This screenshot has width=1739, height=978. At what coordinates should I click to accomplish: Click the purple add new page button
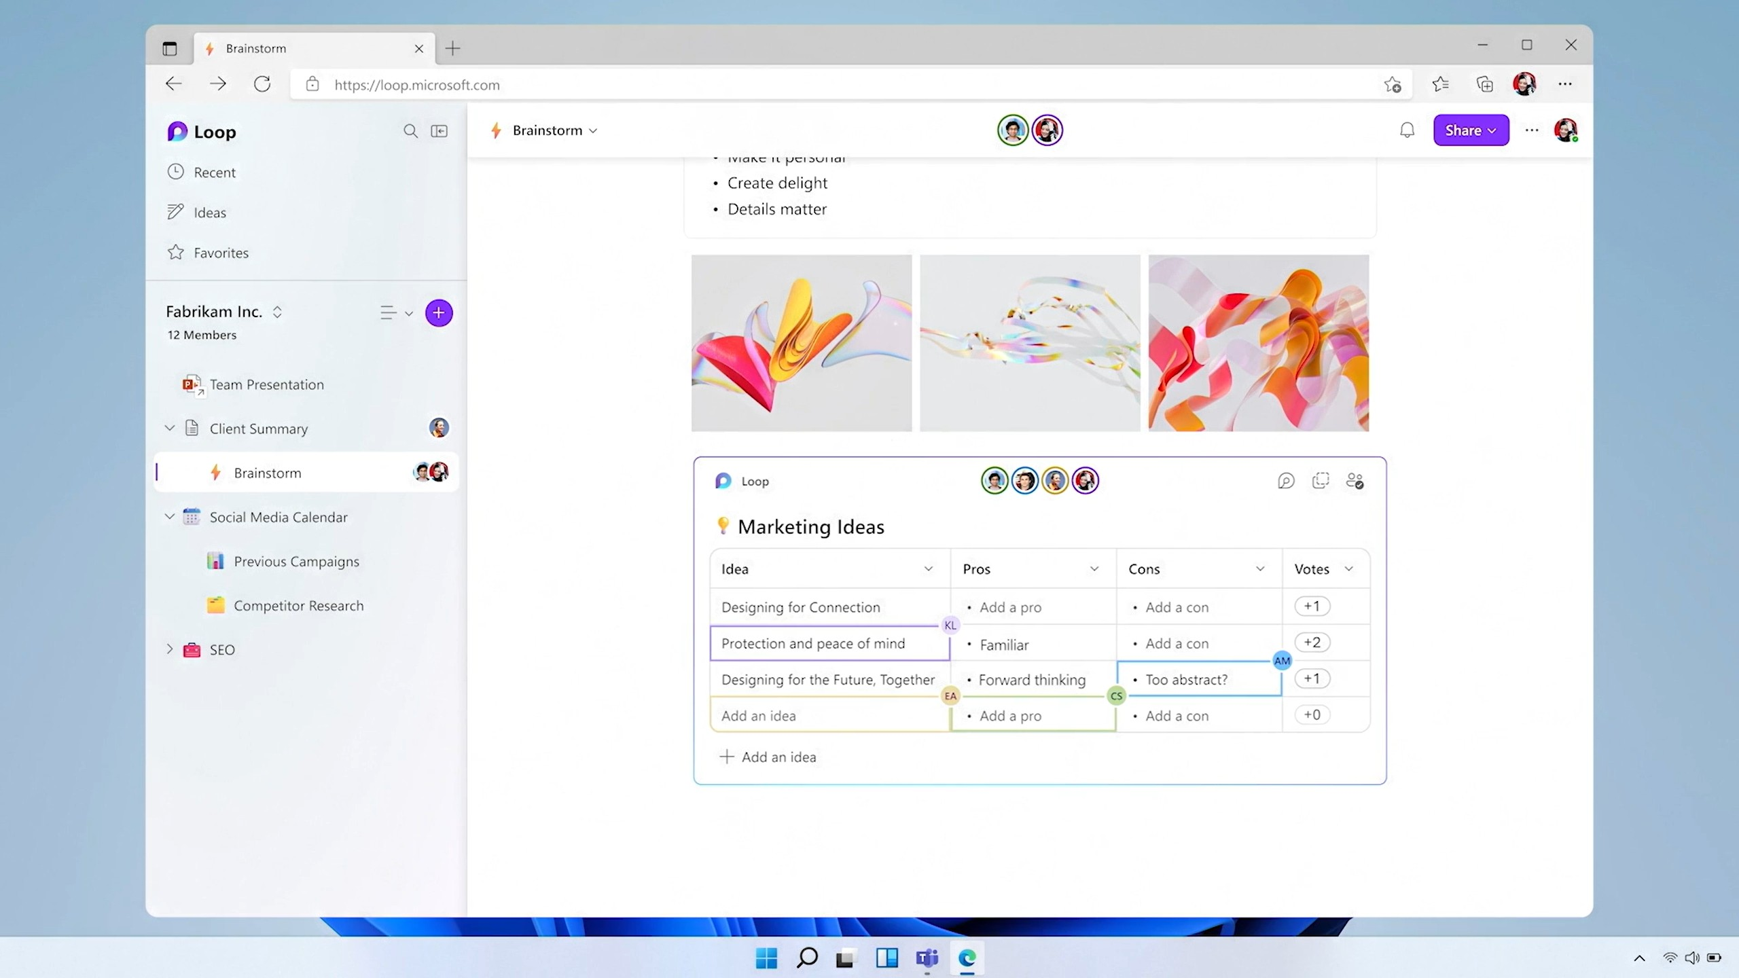pos(439,313)
